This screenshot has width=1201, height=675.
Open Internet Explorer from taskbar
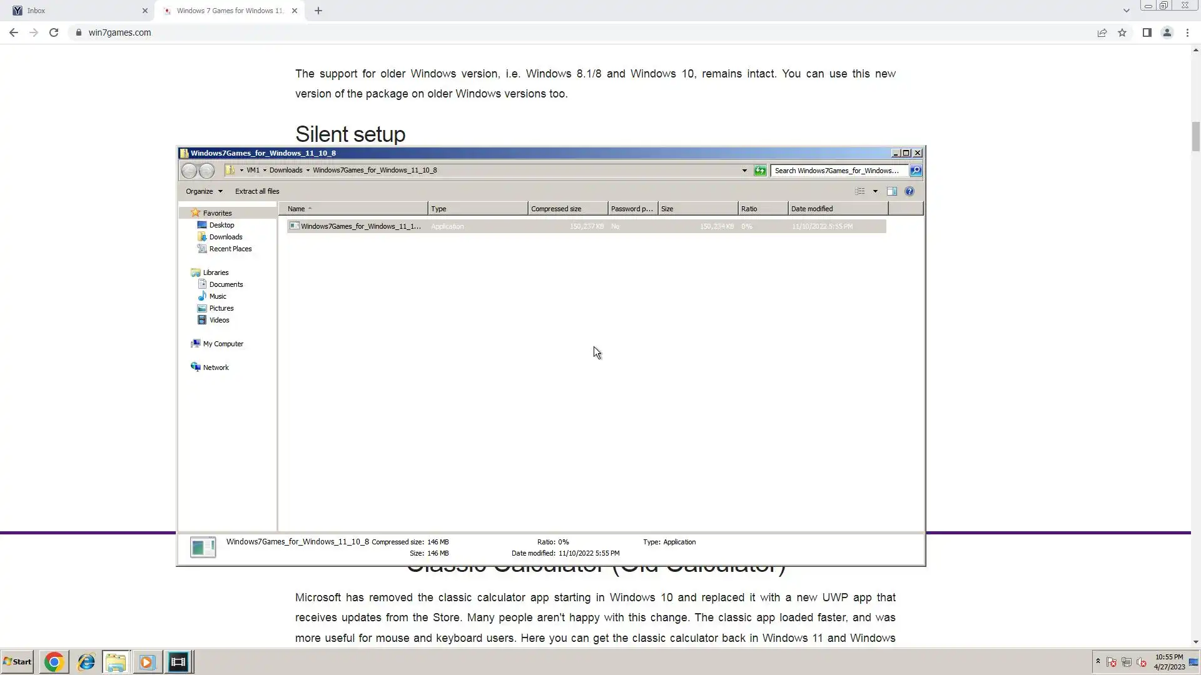pyautogui.click(x=86, y=662)
